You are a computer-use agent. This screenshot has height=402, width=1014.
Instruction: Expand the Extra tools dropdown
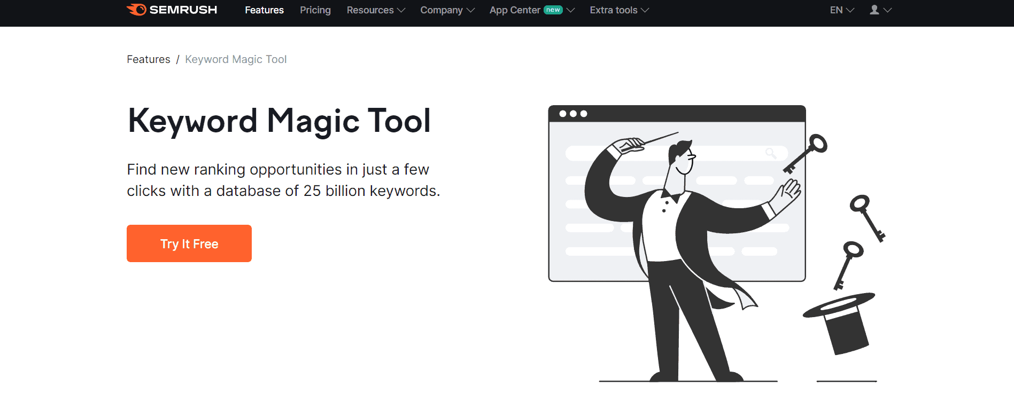point(619,10)
